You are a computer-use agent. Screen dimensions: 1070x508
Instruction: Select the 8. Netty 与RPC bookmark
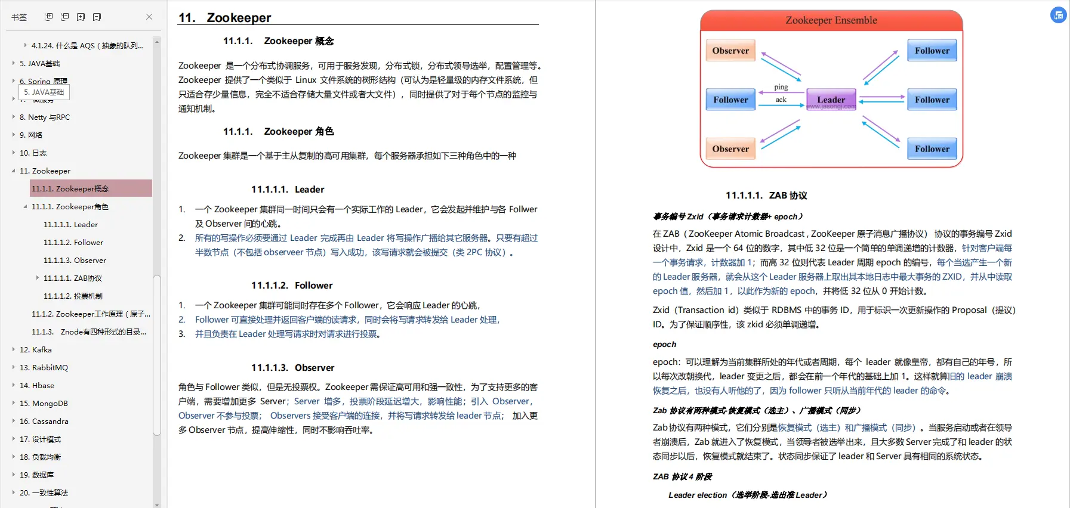point(45,117)
